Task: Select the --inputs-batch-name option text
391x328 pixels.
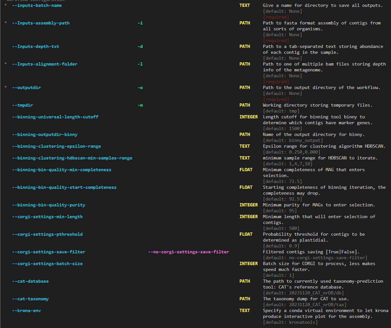Action: point(37,6)
